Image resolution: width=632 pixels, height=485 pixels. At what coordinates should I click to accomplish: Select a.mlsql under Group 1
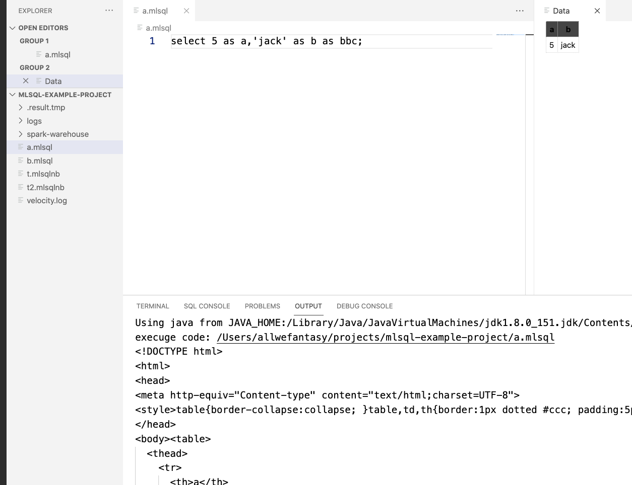[x=65, y=54]
